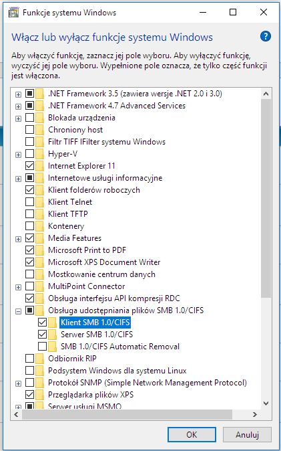Click the vertical scrollbar thumb
Image resolution: width=281 pixels, height=451 pixels.
pyautogui.click(x=266, y=199)
